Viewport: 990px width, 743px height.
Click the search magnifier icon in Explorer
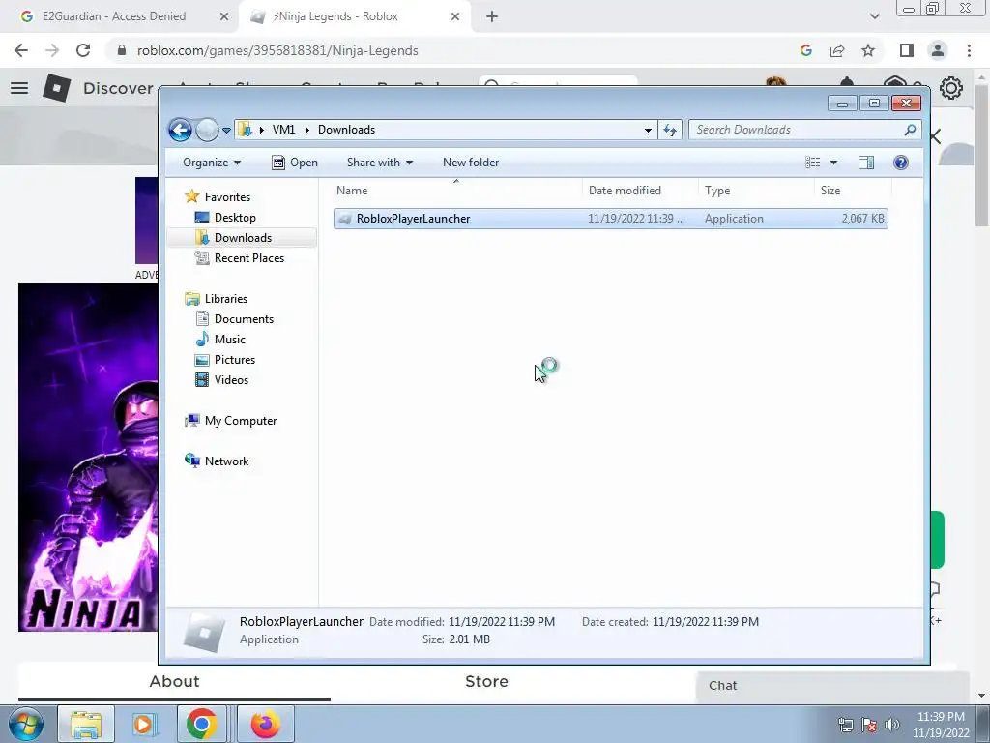point(910,130)
